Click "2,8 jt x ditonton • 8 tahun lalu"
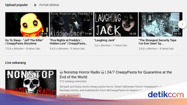Screen dimensions: 187x105 (156, 49)
